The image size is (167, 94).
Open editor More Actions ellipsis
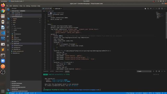[x=165, y=9]
